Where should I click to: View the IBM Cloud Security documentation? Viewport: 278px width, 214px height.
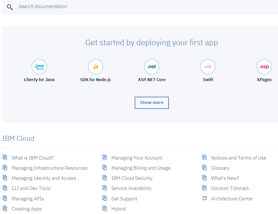(x=132, y=178)
